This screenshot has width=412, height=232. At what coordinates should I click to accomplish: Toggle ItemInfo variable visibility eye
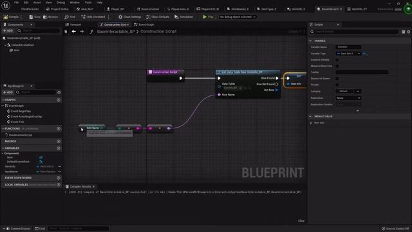click(60, 166)
